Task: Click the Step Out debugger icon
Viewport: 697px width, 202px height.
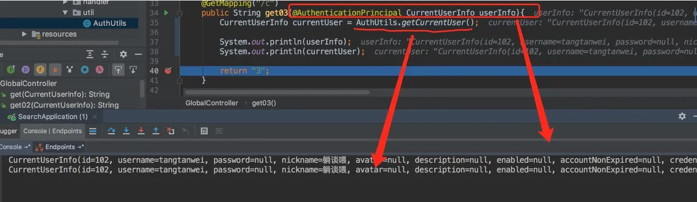Action: [x=155, y=131]
